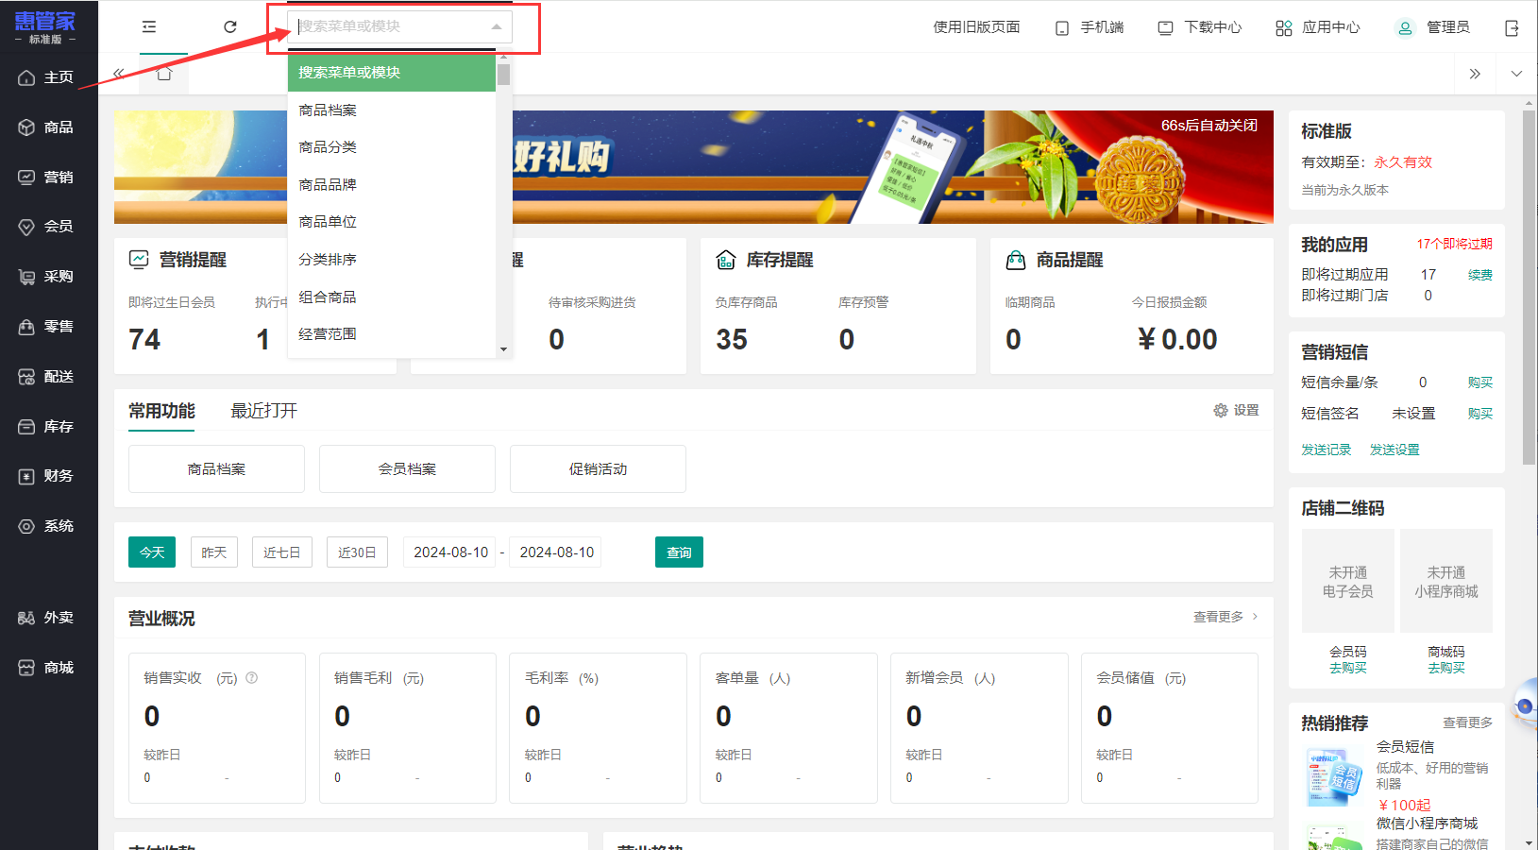Viewport: 1538px width, 850px height.
Task: Open 手机端 mobile version
Action: pyautogui.click(x=1090, y=27)
